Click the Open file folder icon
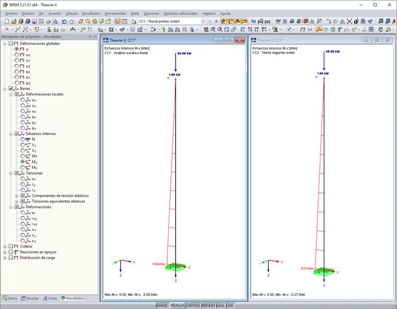The width and height of the screenshot is (397, 309). click(14, 21)
